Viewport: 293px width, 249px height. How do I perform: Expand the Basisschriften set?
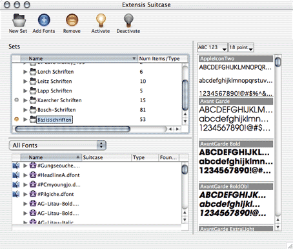pos(25,119)
